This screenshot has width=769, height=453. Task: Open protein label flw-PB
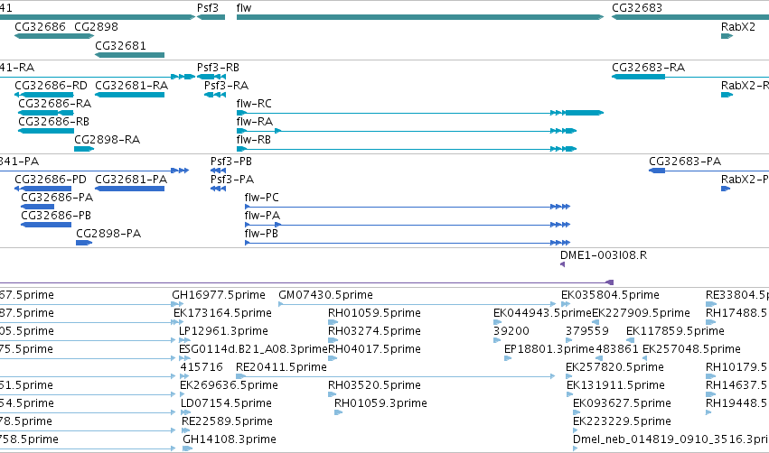[261, 234]
